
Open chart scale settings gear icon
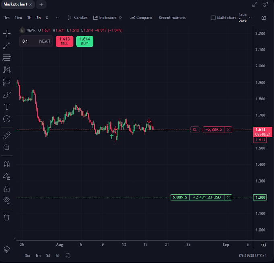coord(264,245)
